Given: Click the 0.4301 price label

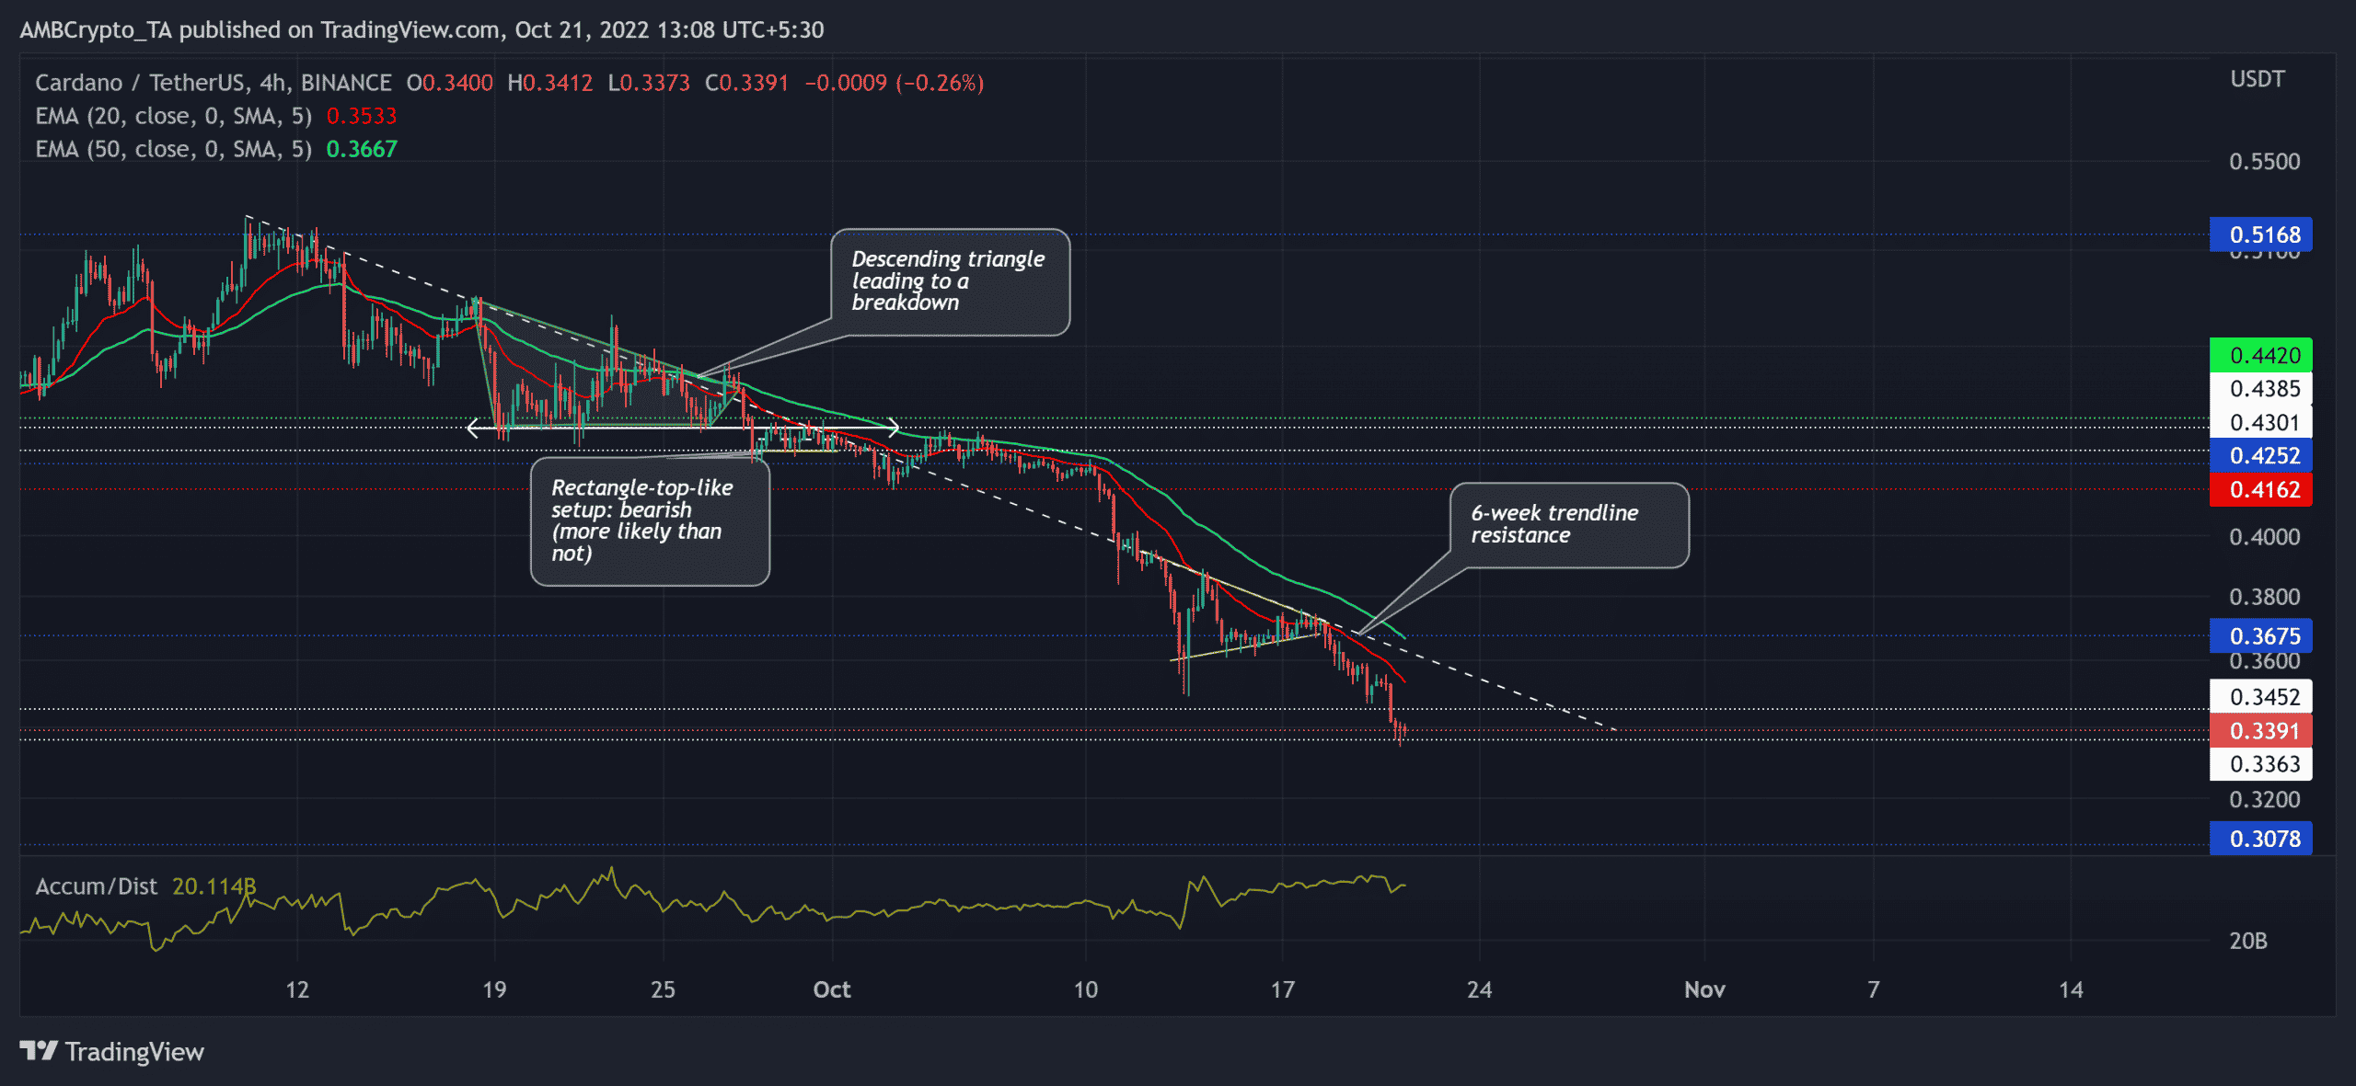Looking at the screenshot, I should 2261,423.
